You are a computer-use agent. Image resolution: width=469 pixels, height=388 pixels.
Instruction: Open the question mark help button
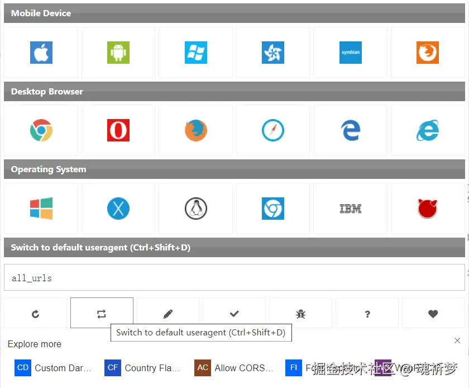point(367,314)
